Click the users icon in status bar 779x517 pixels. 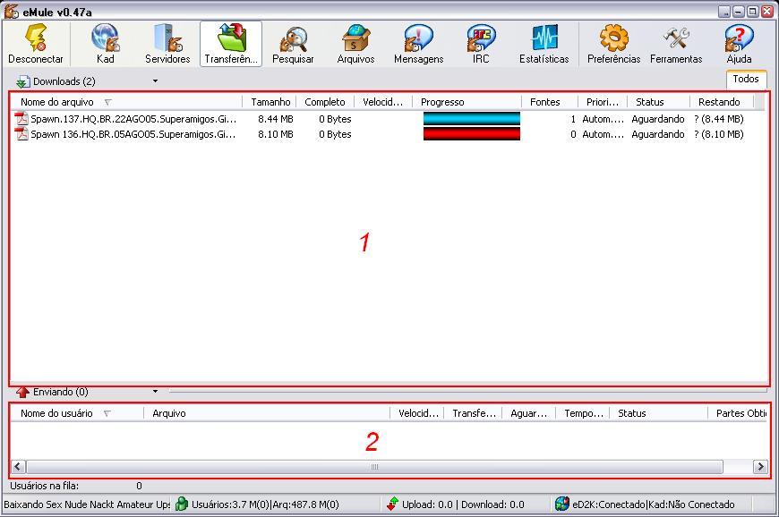(182, 504)
